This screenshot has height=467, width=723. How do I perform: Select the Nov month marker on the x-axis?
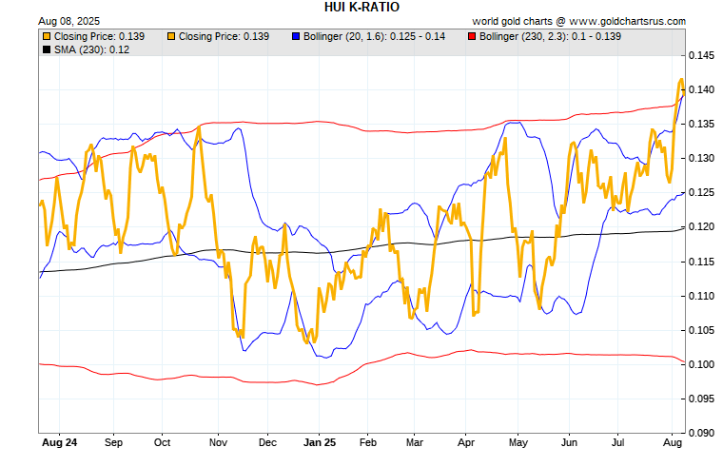(x=218, y=442)
